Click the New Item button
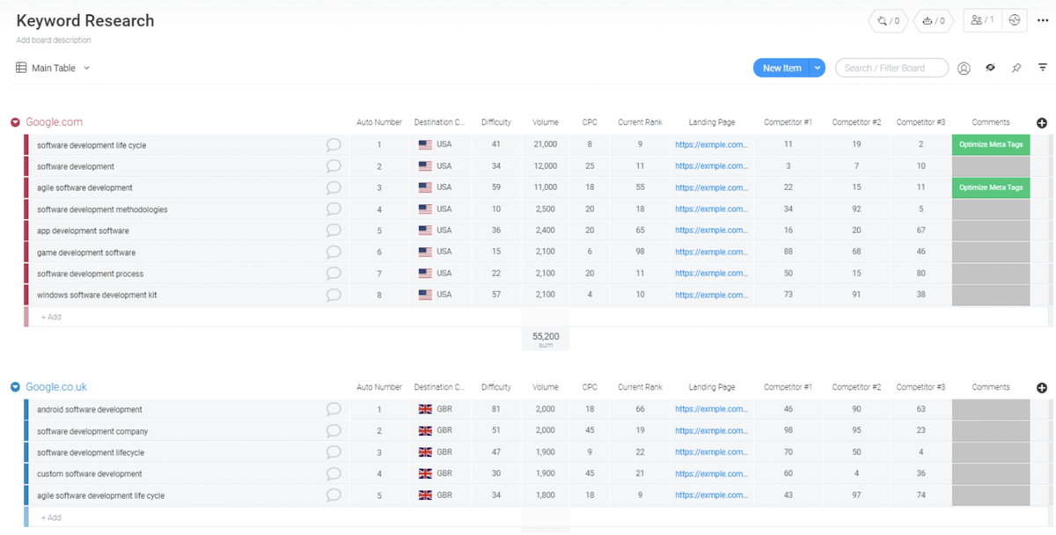The image size is (1056, 535). click(781, 67)
